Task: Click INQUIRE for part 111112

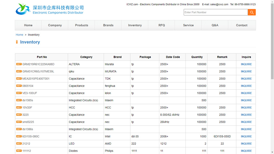Action: click(x=246, y=151)
